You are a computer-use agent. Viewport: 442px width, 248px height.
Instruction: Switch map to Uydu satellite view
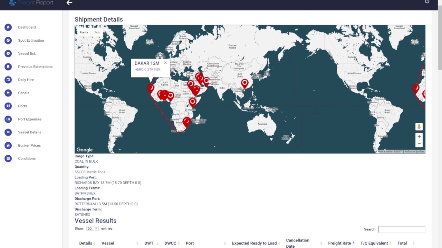click(97, 32)
